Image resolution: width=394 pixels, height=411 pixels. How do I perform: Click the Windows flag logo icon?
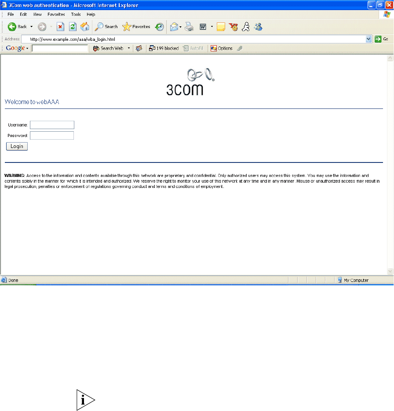(387, 14)
